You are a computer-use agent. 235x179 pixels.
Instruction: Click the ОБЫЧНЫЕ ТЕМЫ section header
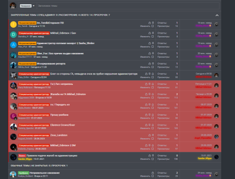[x=39, y=165]
